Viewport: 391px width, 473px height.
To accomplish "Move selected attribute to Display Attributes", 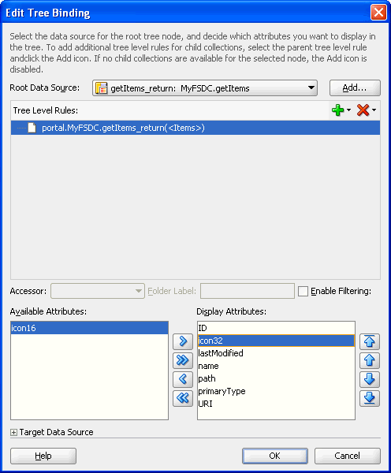I will [183, 341].
